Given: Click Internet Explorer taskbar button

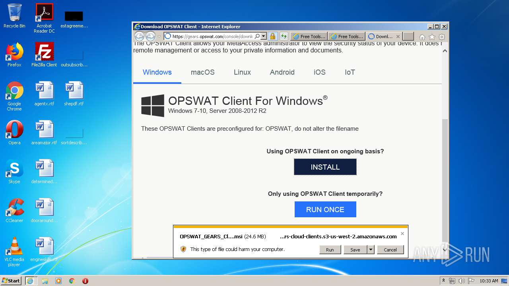Looking at the screenshot, I should (x=30, y=281).
